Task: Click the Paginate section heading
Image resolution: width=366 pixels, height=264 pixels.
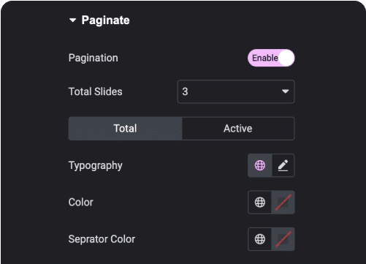Action: coord(105,20)
